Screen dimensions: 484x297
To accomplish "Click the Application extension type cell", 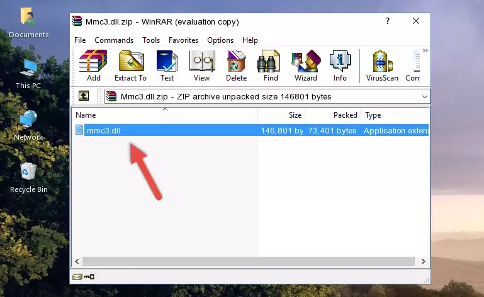I will pos(396,131).
